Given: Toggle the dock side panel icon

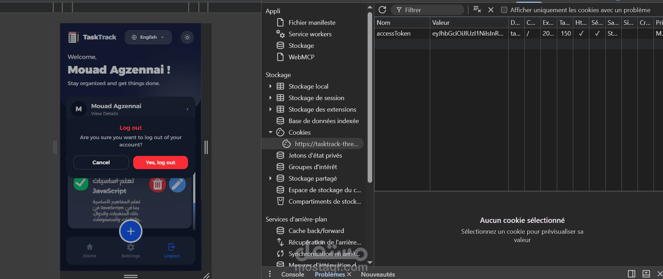Looking at the screenshot, I should (x=631, y=274).
